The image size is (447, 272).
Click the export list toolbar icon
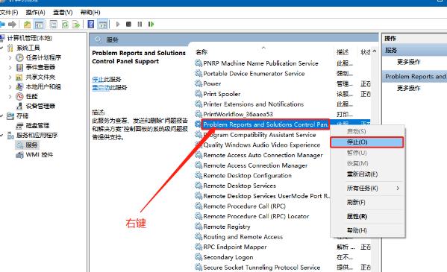pos(76,25)
